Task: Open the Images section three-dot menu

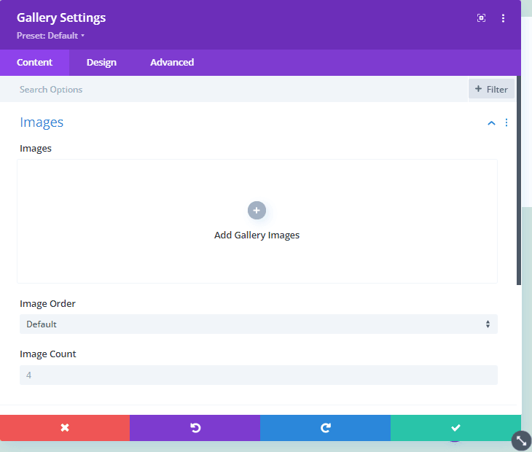Action: (x=506, y=122)
